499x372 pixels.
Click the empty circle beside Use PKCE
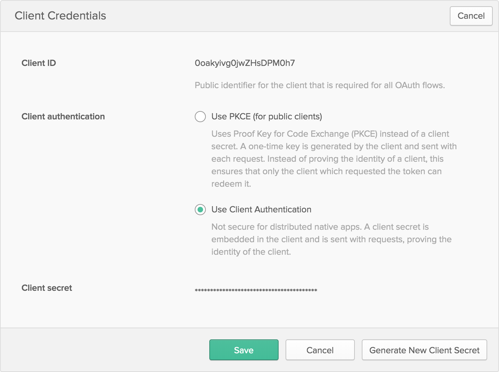coord(200,117)
